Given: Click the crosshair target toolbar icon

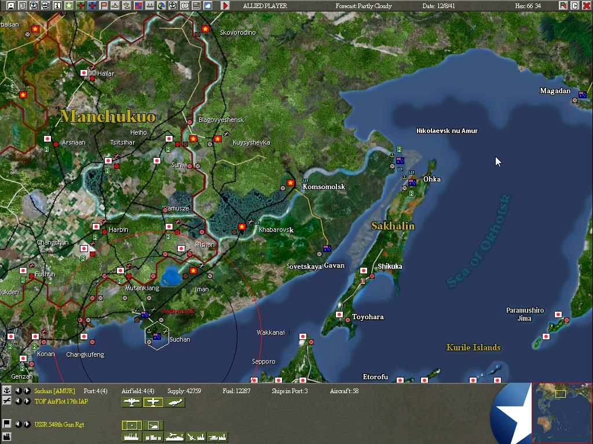Looking at the screenshot, I should [x=173, y=6].
